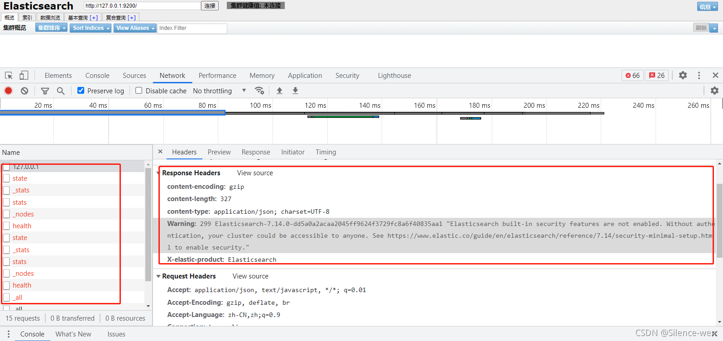Select the inspect element picker icon
The height and width of the screenshot is (341, 723).
pyautogui.click(x=9, y=75)
